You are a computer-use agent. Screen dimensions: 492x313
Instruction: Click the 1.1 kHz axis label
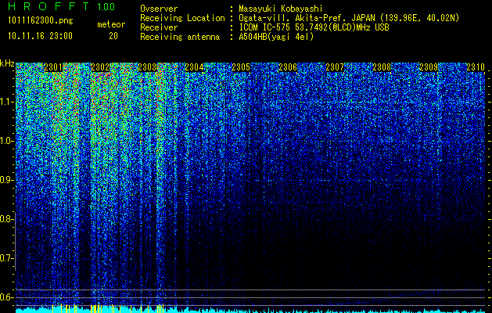(x=7, y=102)
